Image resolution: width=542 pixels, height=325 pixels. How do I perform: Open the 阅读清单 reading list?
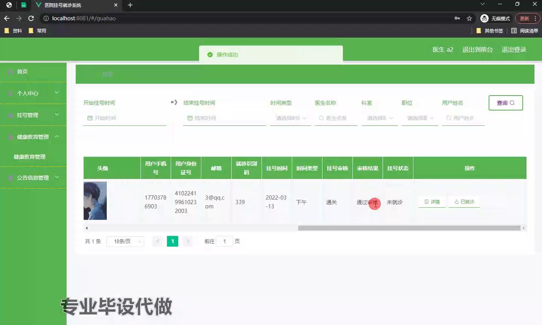point(525,31)
